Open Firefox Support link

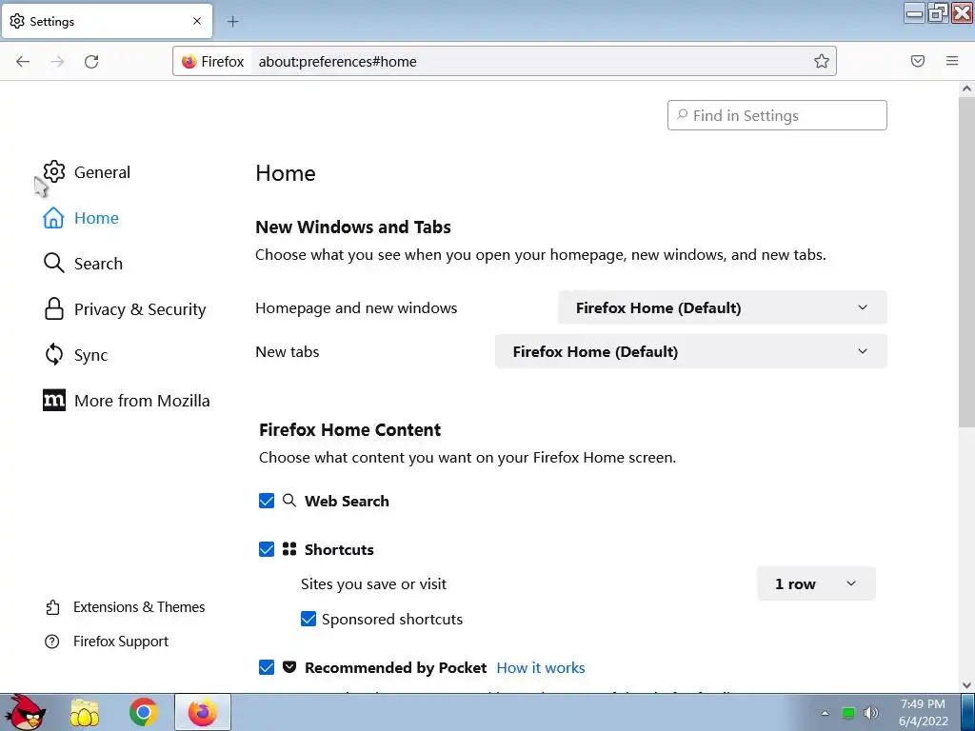tap(121, 642)
